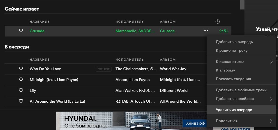Click Liam Payne artist name

click(x=140, y=80)
